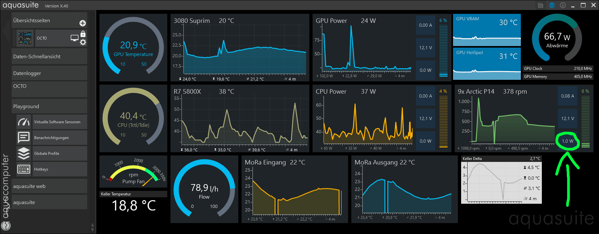The width and height of the screenshot is (599, 234).
Task: Click the GPU HotSpot tile
Action: tap(487, 64)
